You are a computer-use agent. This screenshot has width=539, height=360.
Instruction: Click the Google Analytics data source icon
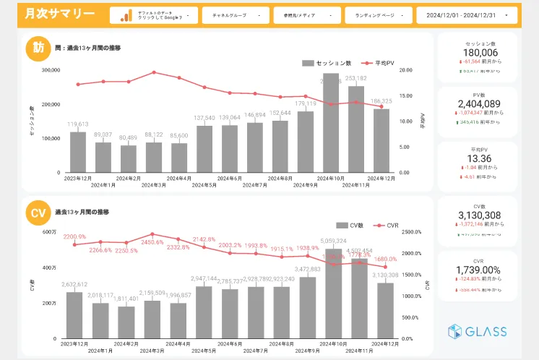(x=126, y=15)
